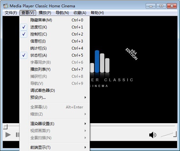Image resolution: width=180 pixels, height=151 pixels.
Task: Enable 信息栏(I) information bar
Action: (x=55, y=41)
